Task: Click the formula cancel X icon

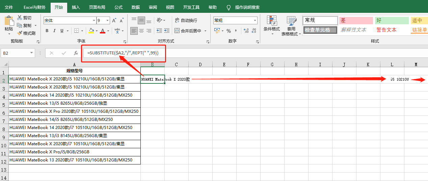Action: tap(52, 53)
